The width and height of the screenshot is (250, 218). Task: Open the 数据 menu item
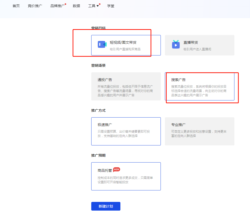pyautogui.click(x=77, y=6)
